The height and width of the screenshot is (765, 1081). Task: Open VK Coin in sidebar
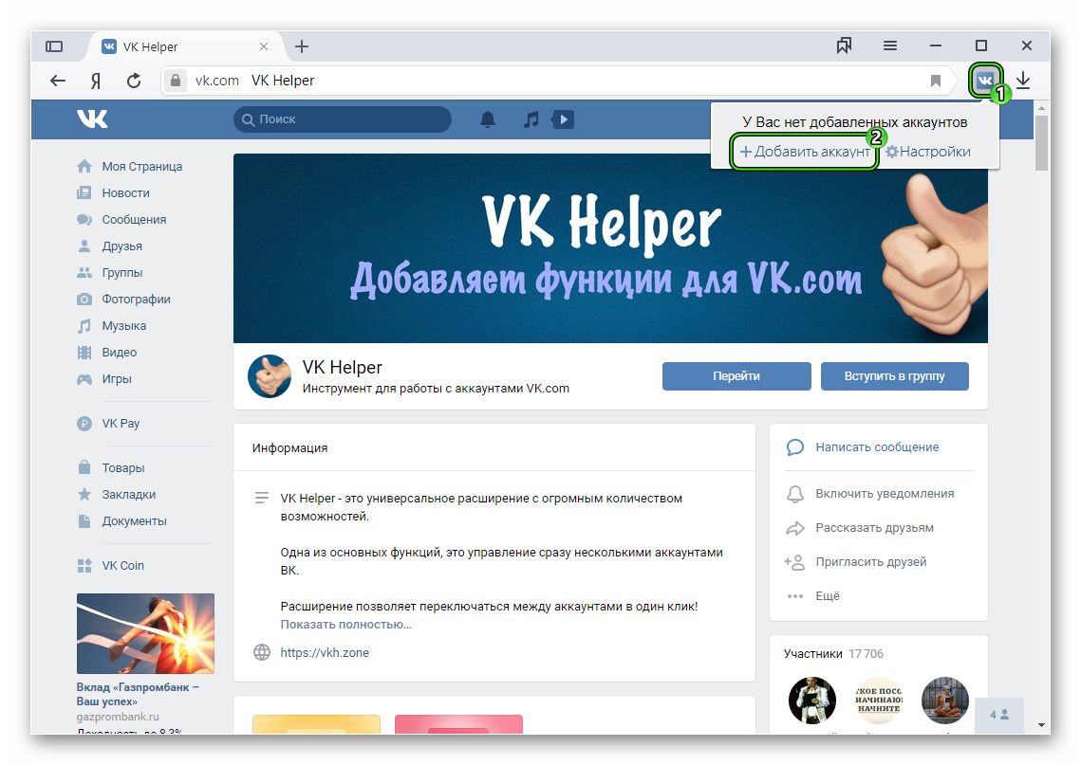(111, 566)
